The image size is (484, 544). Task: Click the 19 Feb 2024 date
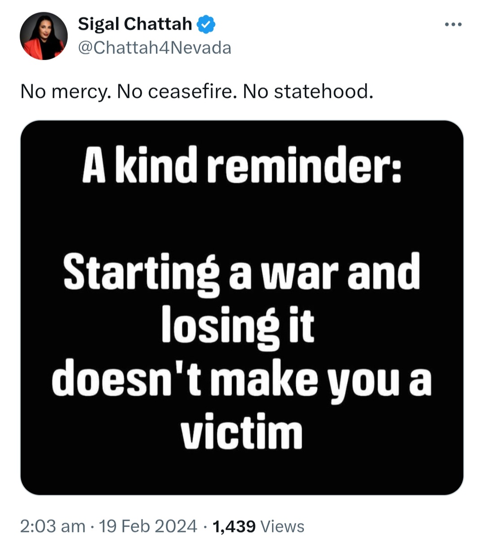148,526
